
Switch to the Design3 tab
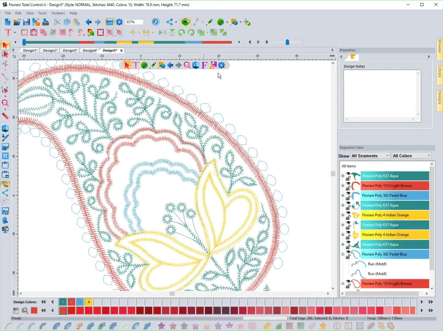[70, 50]
